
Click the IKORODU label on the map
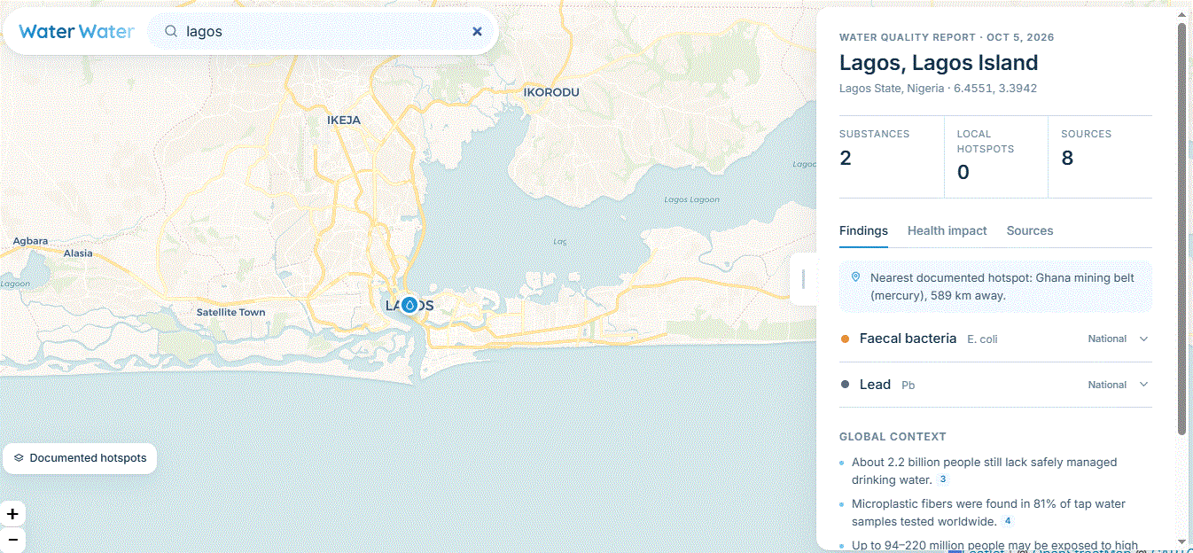pyautogui.click(x=551, y=92)
